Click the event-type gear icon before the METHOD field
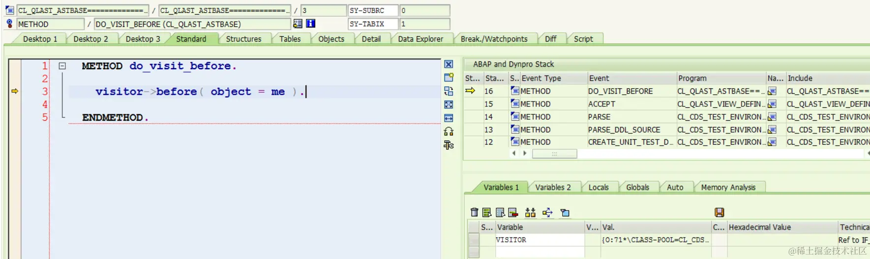Viewport: 870px width, 259px height. point(9,24)
